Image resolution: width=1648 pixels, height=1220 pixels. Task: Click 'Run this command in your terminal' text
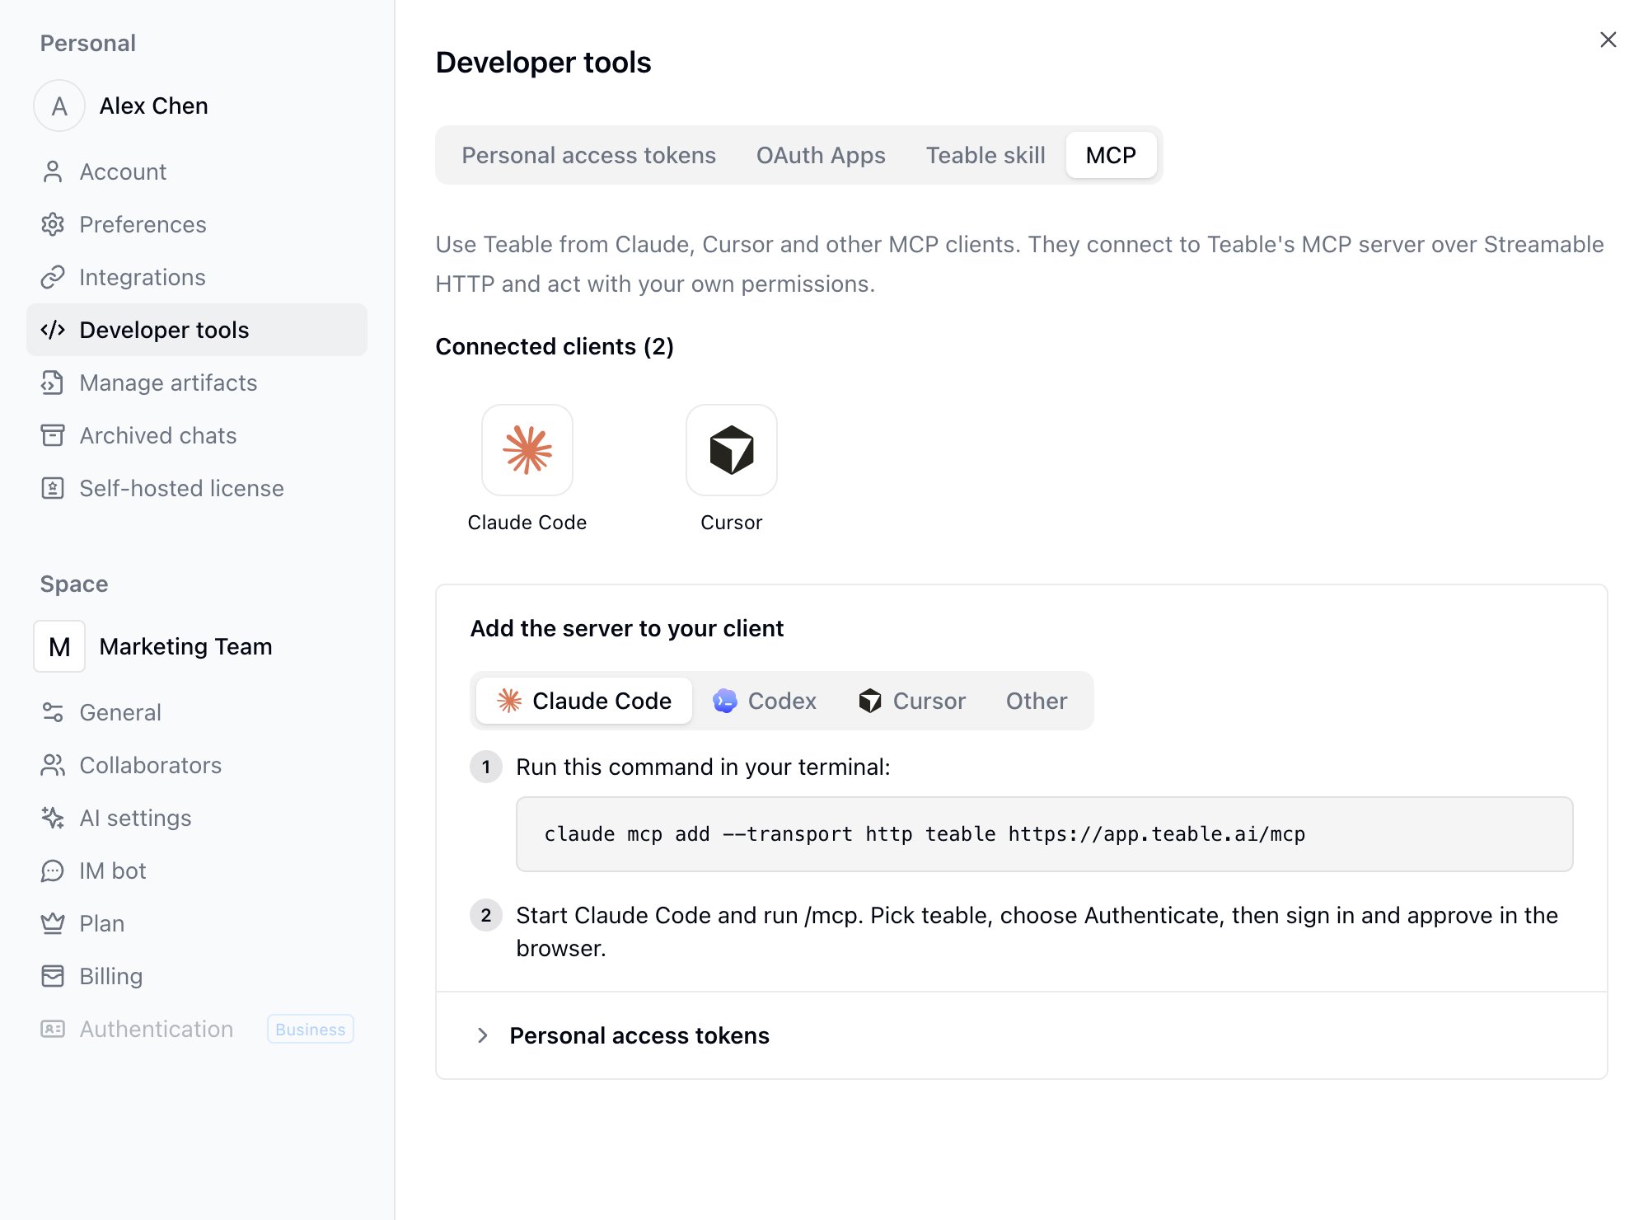pyautogui.click(x=703, y=767)
